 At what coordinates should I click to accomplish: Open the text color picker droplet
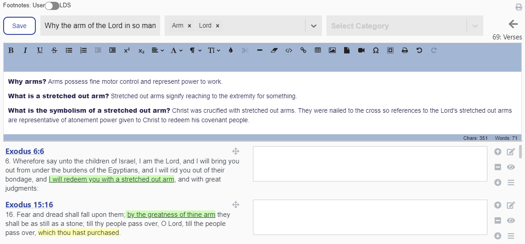tap(230, 51)
